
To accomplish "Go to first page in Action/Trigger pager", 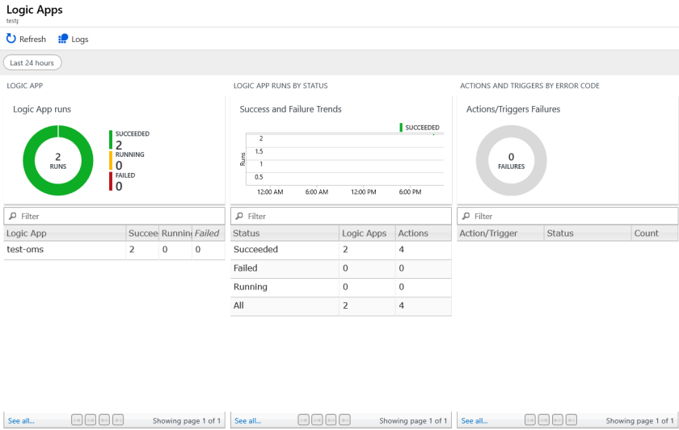I will (530, 420).
